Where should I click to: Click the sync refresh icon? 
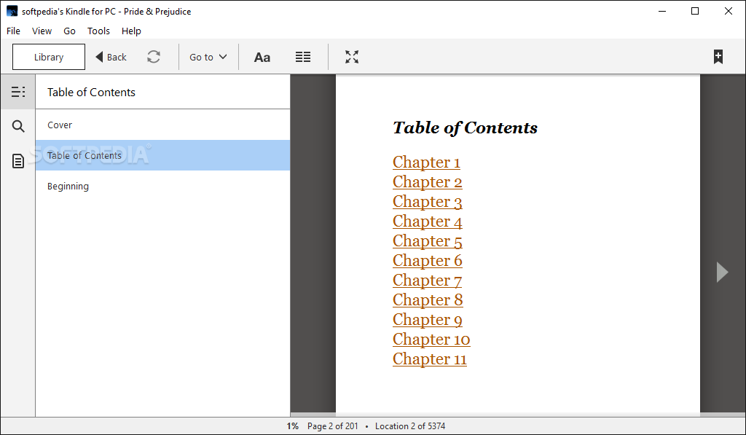coord(154,57)
